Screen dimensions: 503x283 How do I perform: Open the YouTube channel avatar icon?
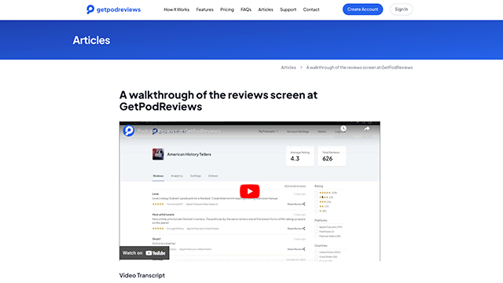[129, 130]
